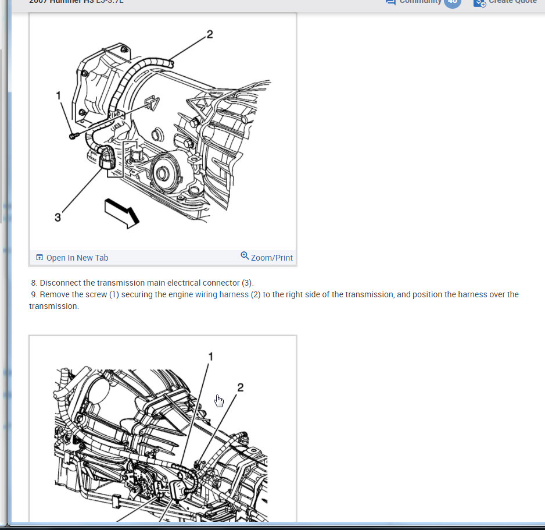Screen dimensions: 545x530
Task: Click the Zoom/Print magnifier icon
Action: (x=245, y=256)
